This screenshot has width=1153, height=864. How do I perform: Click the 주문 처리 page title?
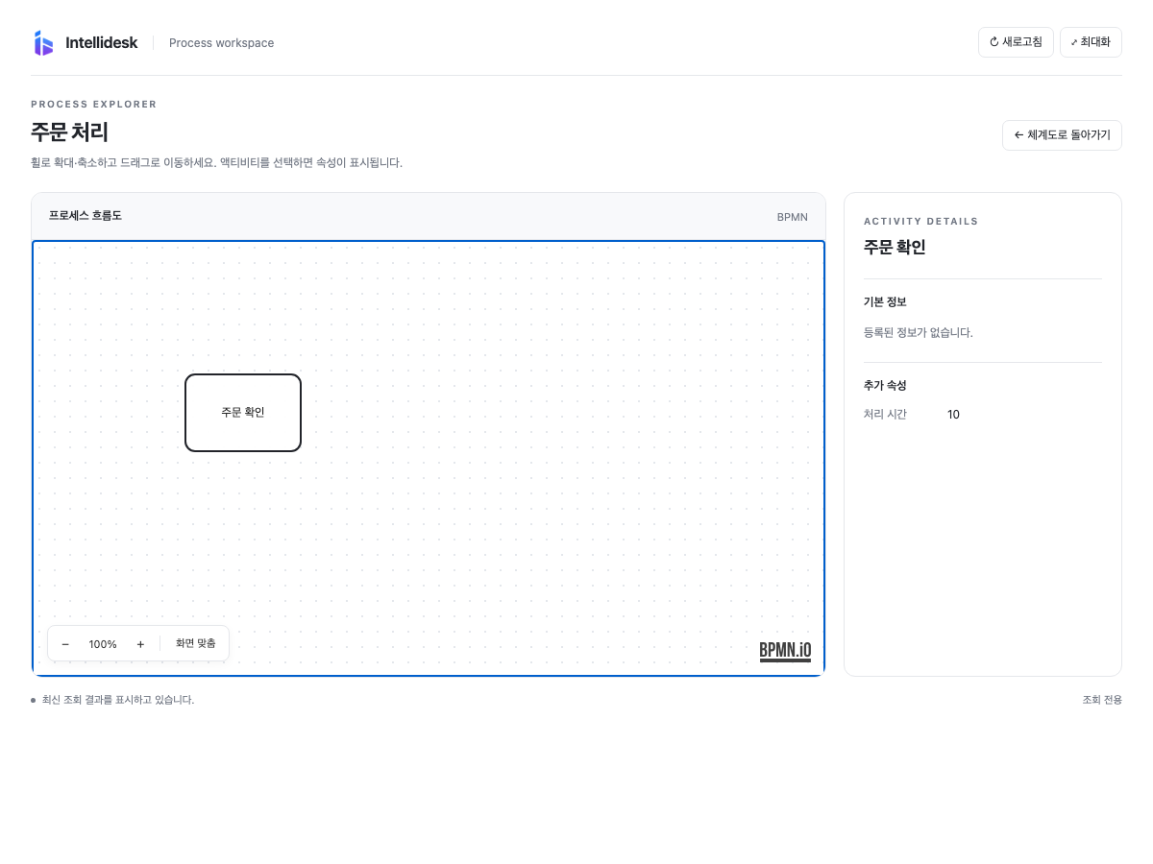click(69, 132)
